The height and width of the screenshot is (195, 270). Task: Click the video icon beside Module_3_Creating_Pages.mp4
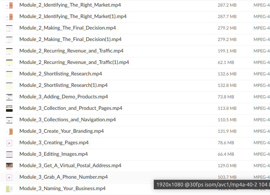(9, 143)
